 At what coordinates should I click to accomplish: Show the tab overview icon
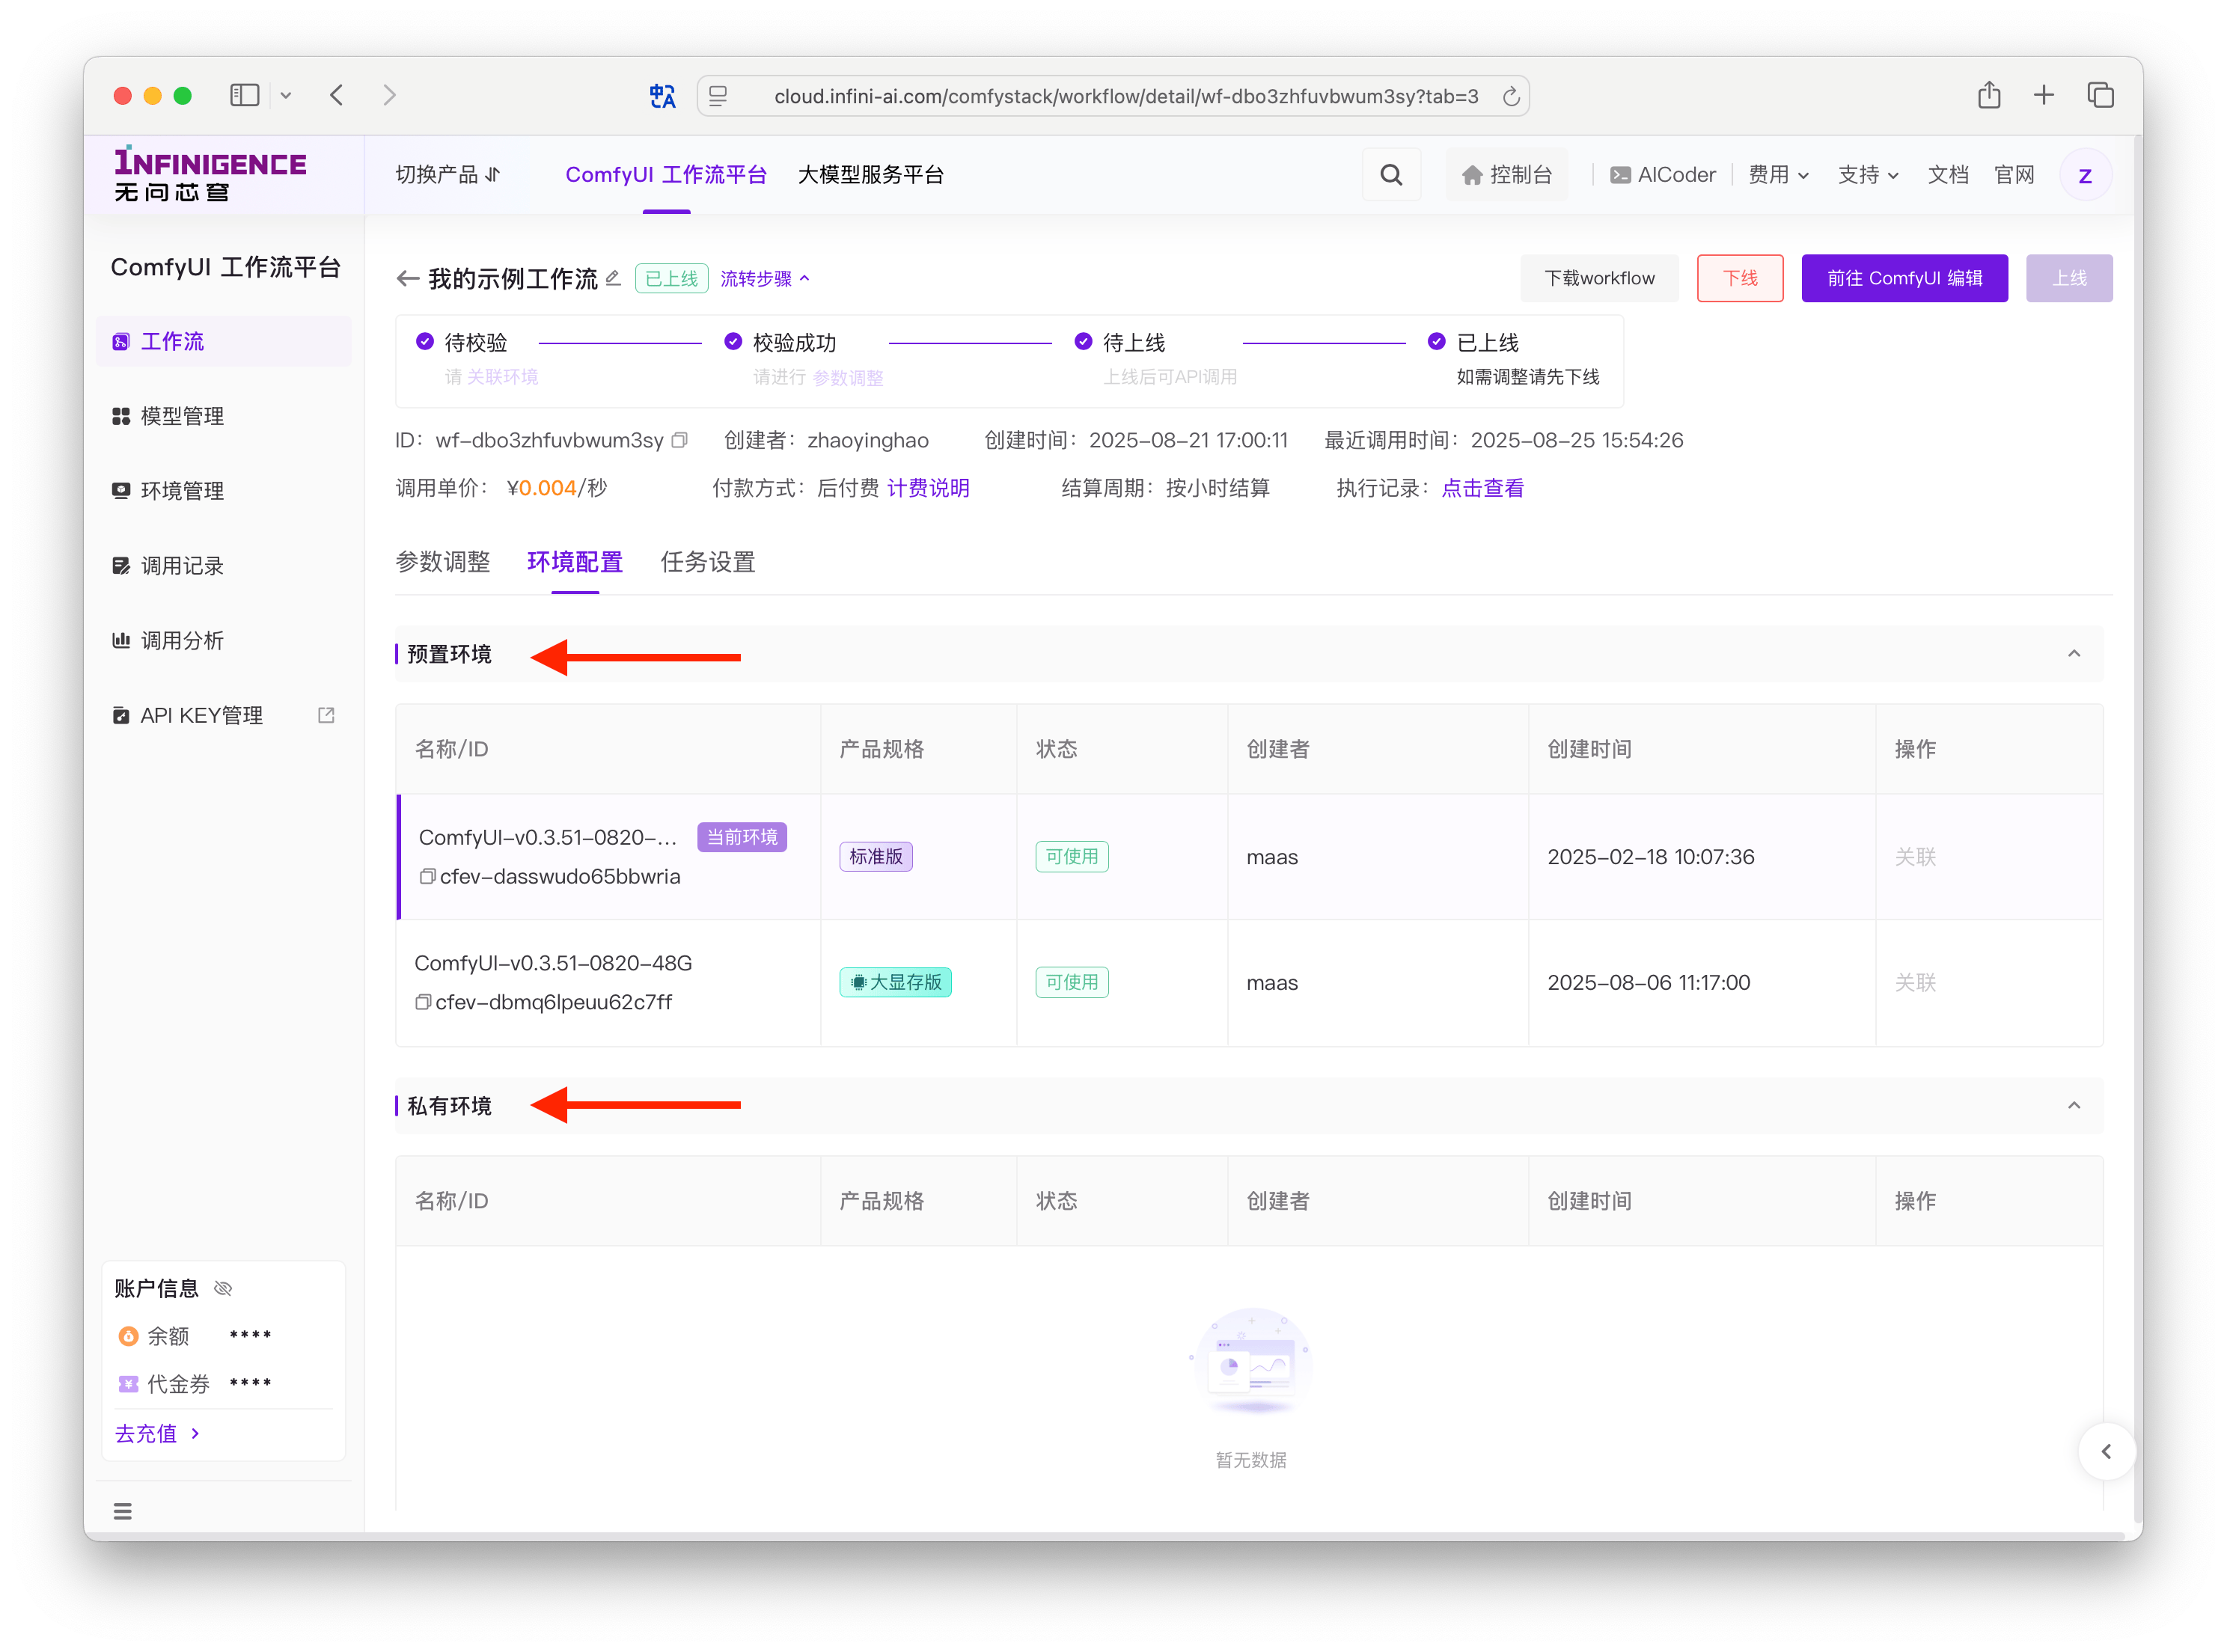(x=2100, y=95)
